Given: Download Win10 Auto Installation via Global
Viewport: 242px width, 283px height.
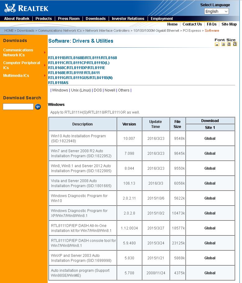Looking at the screenshot, I should pos(210,139).
